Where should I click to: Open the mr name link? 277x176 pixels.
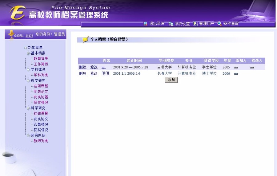(x=104, y=67)
